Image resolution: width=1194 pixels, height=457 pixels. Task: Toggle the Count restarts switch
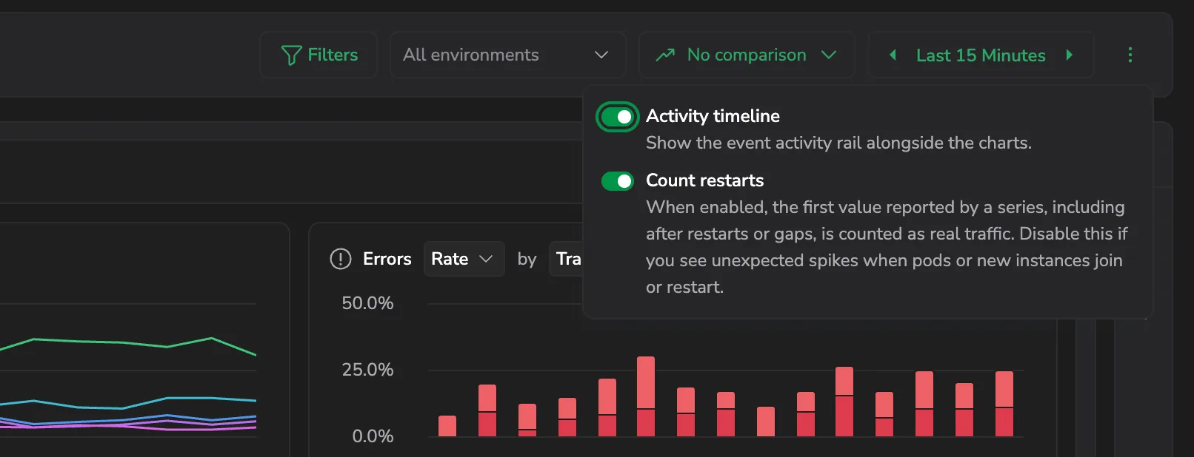click(x=618, y=181)
